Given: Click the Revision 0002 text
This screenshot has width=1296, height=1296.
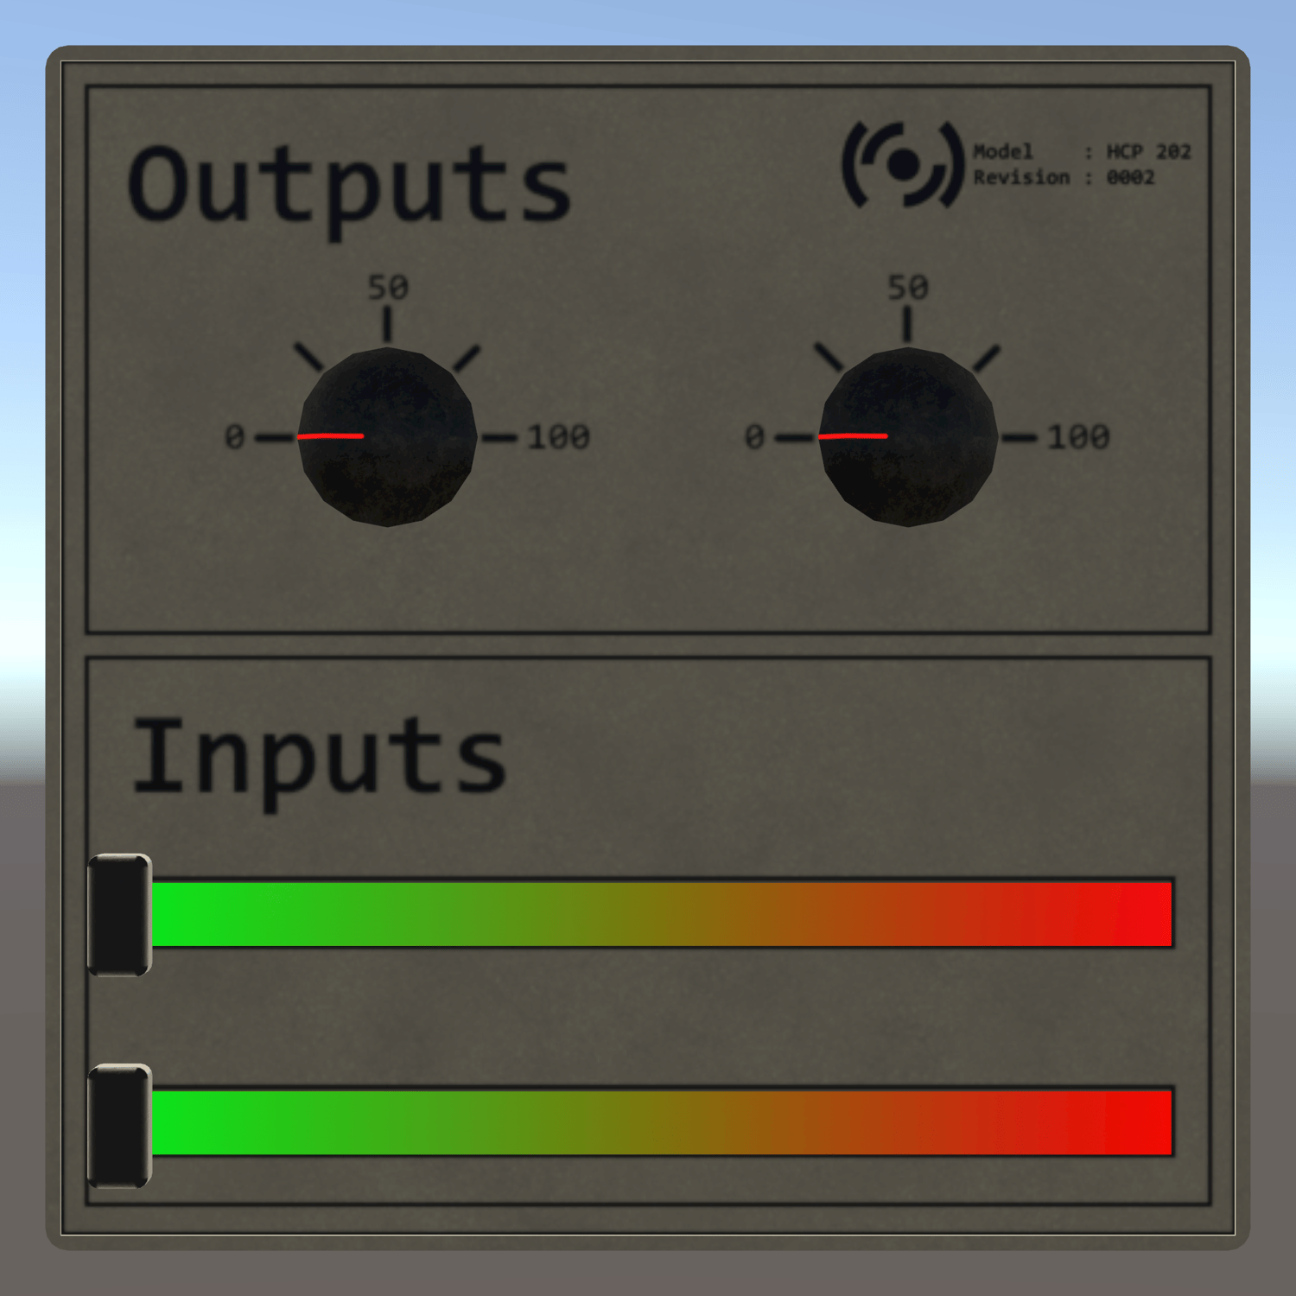Looking at the screenshot, I should coord(1064,177).
